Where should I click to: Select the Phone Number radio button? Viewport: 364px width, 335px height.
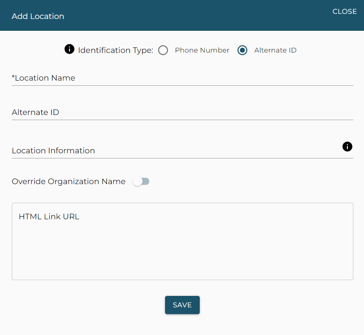coord(163,50)
